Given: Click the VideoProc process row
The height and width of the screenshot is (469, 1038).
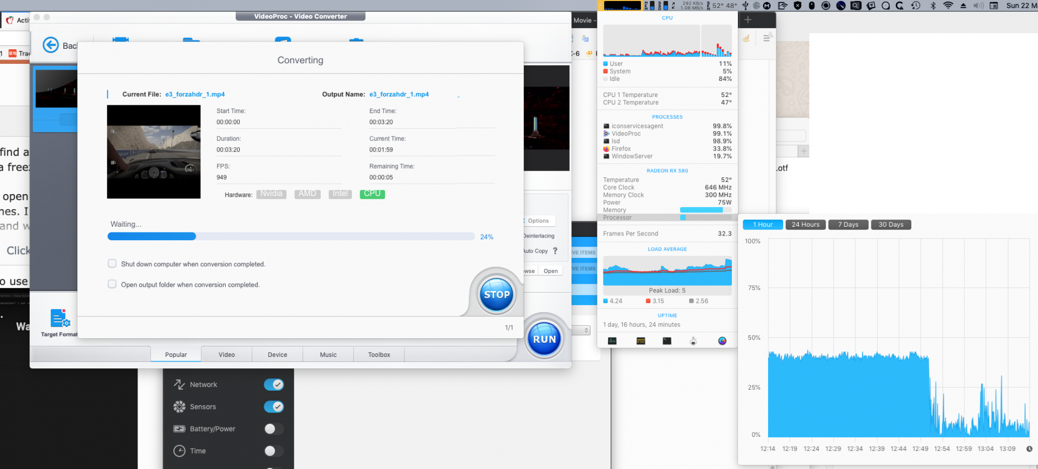Looking at the screenshot, I should [x=667, y=134].
